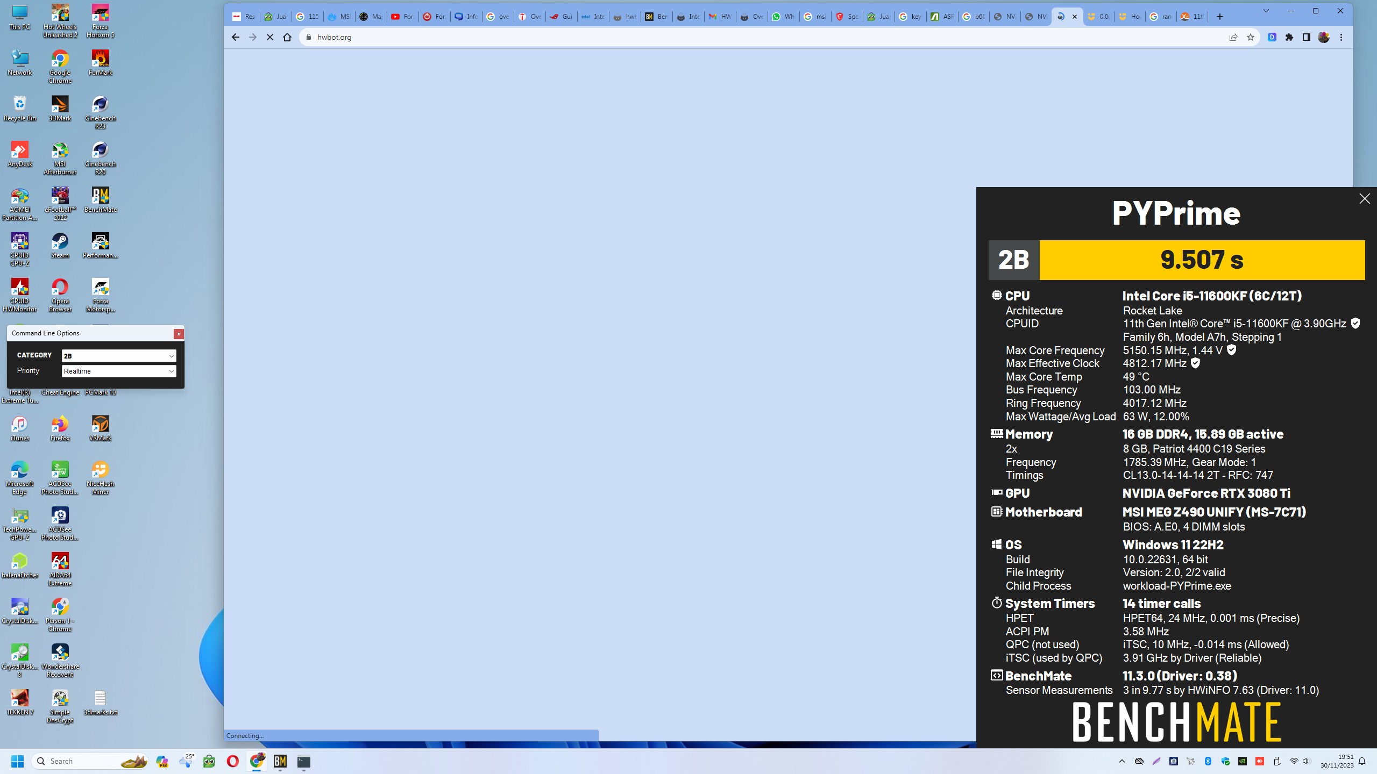Screen dimensions: 1377x774
Task: Close the Command Line Options dialog
Action: [179, 334]
